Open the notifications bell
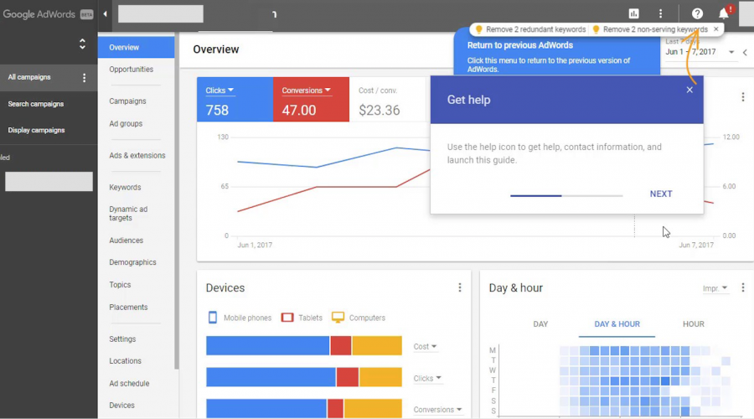This screenshot has height=419, width=754. click(724, 13)
